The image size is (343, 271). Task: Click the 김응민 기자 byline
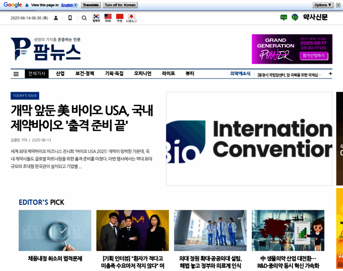[19, 140]
